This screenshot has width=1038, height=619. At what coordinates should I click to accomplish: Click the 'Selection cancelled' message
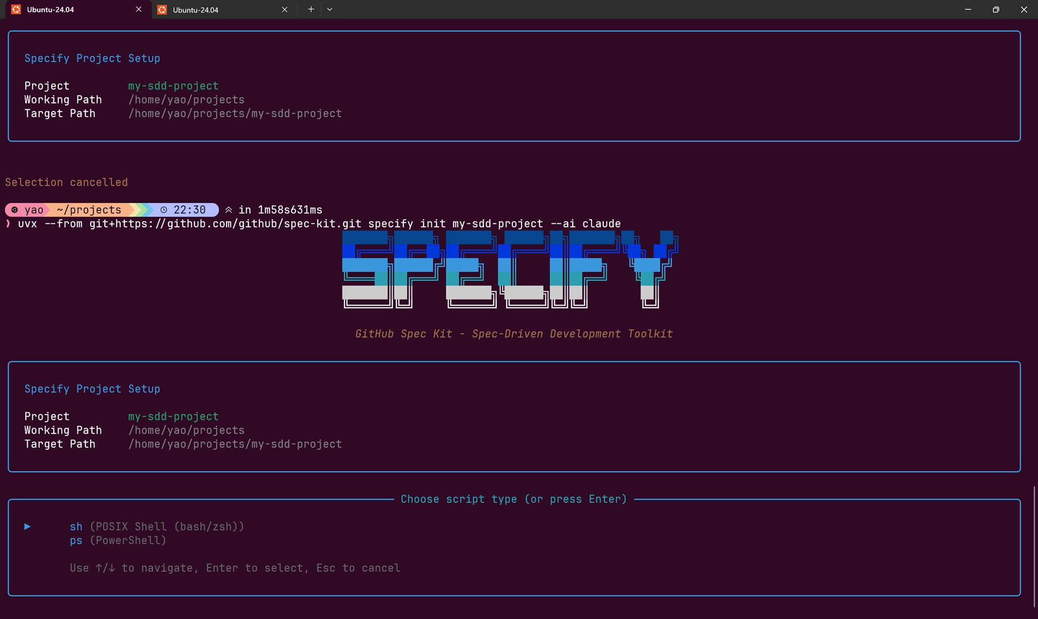pyautogui.click(x=66, y=182)
